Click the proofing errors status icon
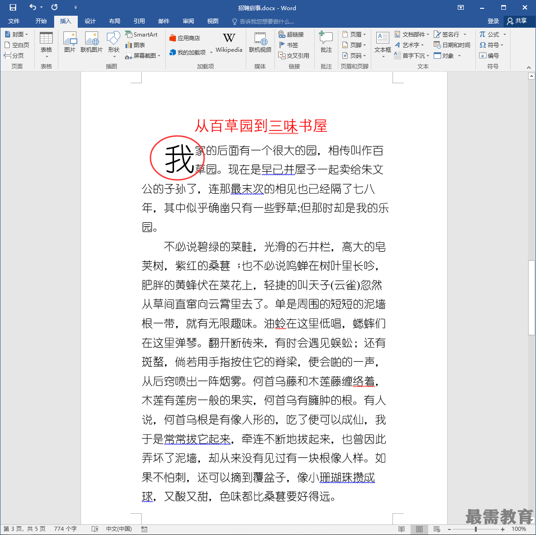Viewport: 536px width, 535px height. click(x=95, y=529)
